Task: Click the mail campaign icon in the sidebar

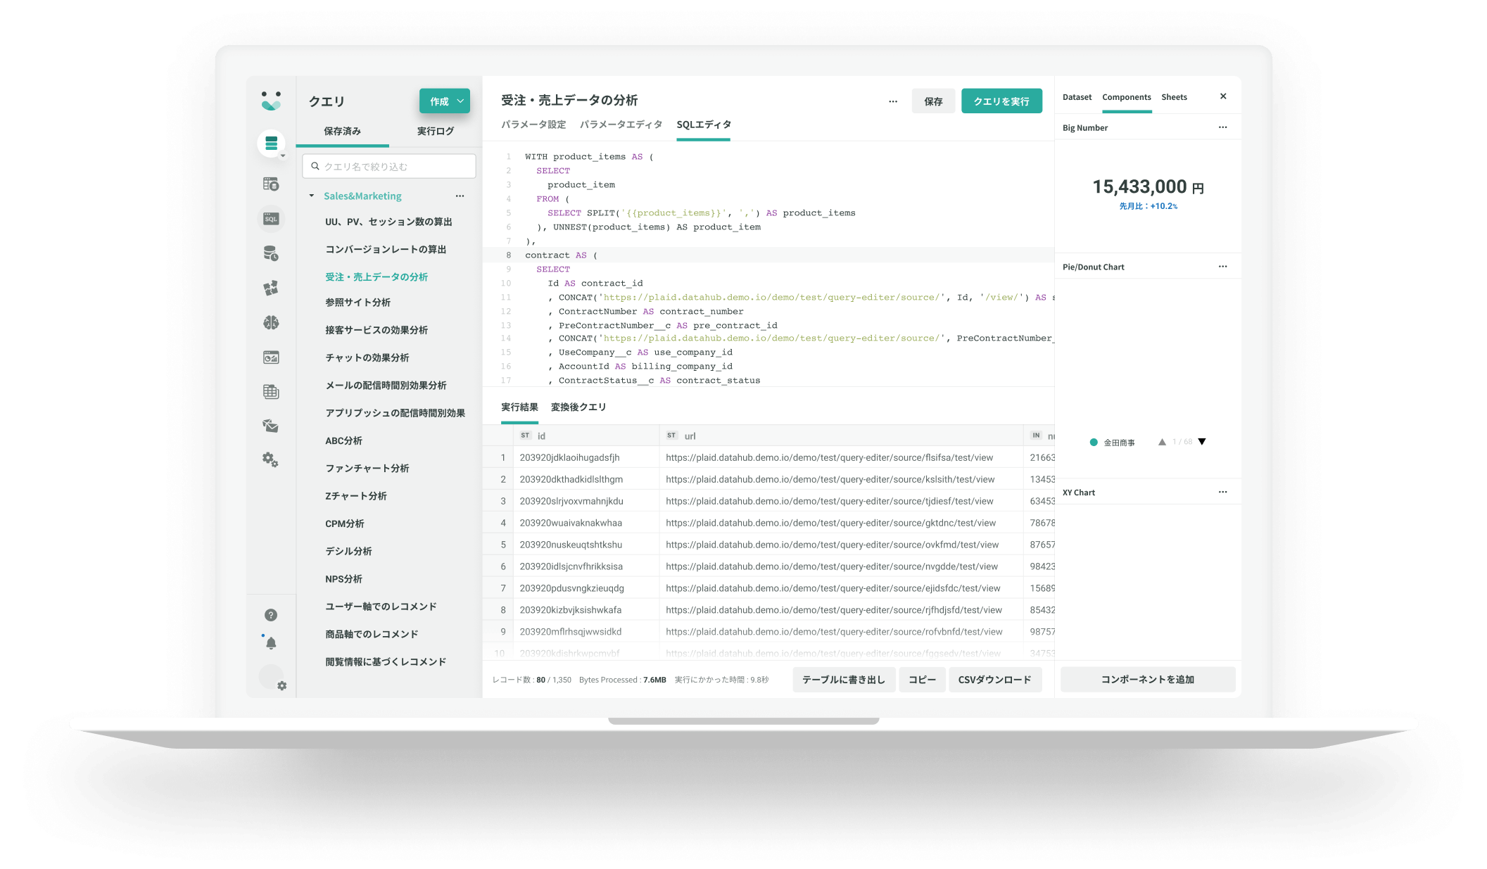Action: pos(272,426)
